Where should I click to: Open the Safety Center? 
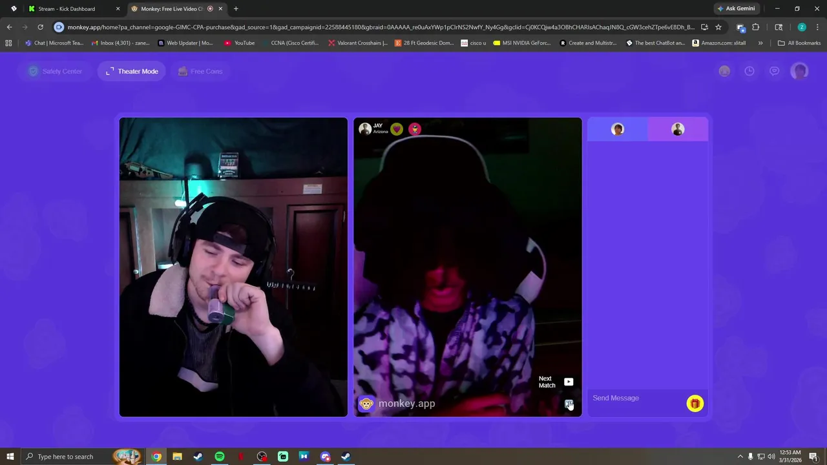click(x=55, y=71)
